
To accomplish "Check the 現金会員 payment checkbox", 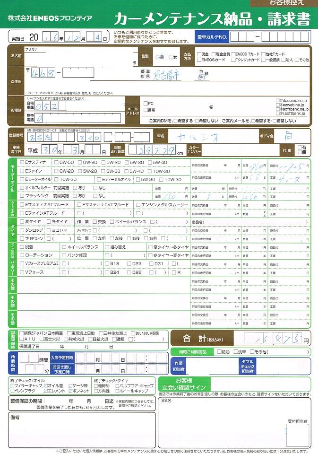I will (214, 54).
